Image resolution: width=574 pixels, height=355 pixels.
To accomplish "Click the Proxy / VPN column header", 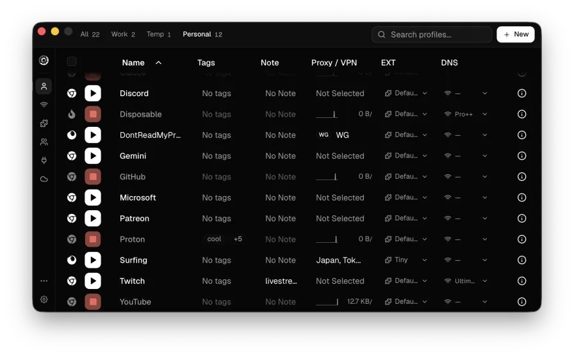I will point(334,63).
